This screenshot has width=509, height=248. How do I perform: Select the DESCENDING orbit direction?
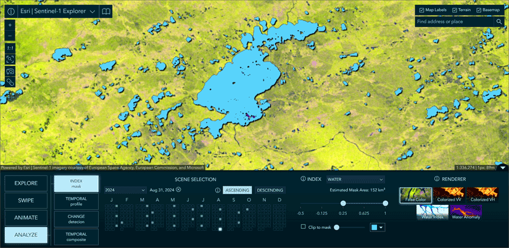[270, 190]
